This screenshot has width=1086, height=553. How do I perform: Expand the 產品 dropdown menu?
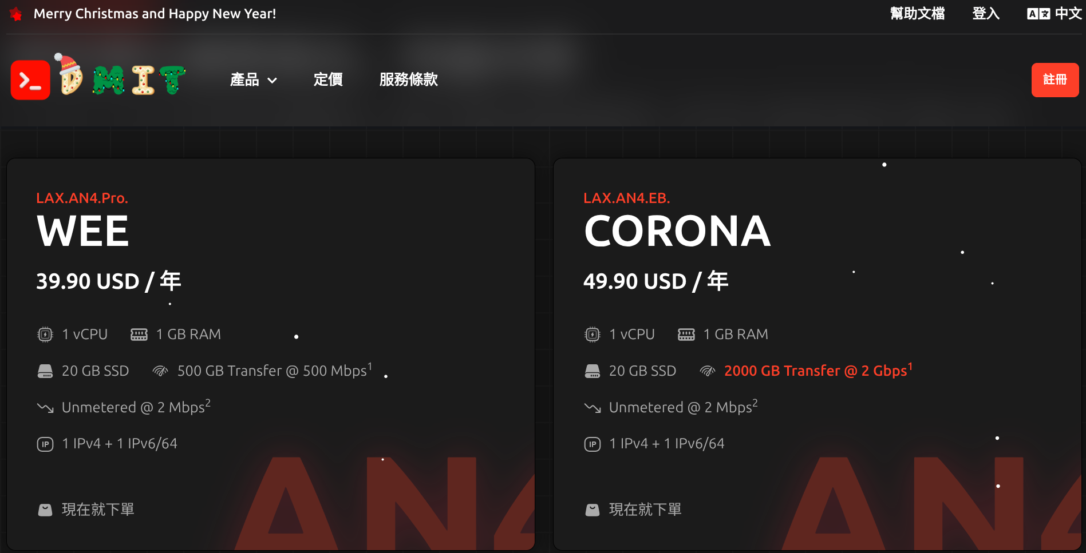pos(254,79)
